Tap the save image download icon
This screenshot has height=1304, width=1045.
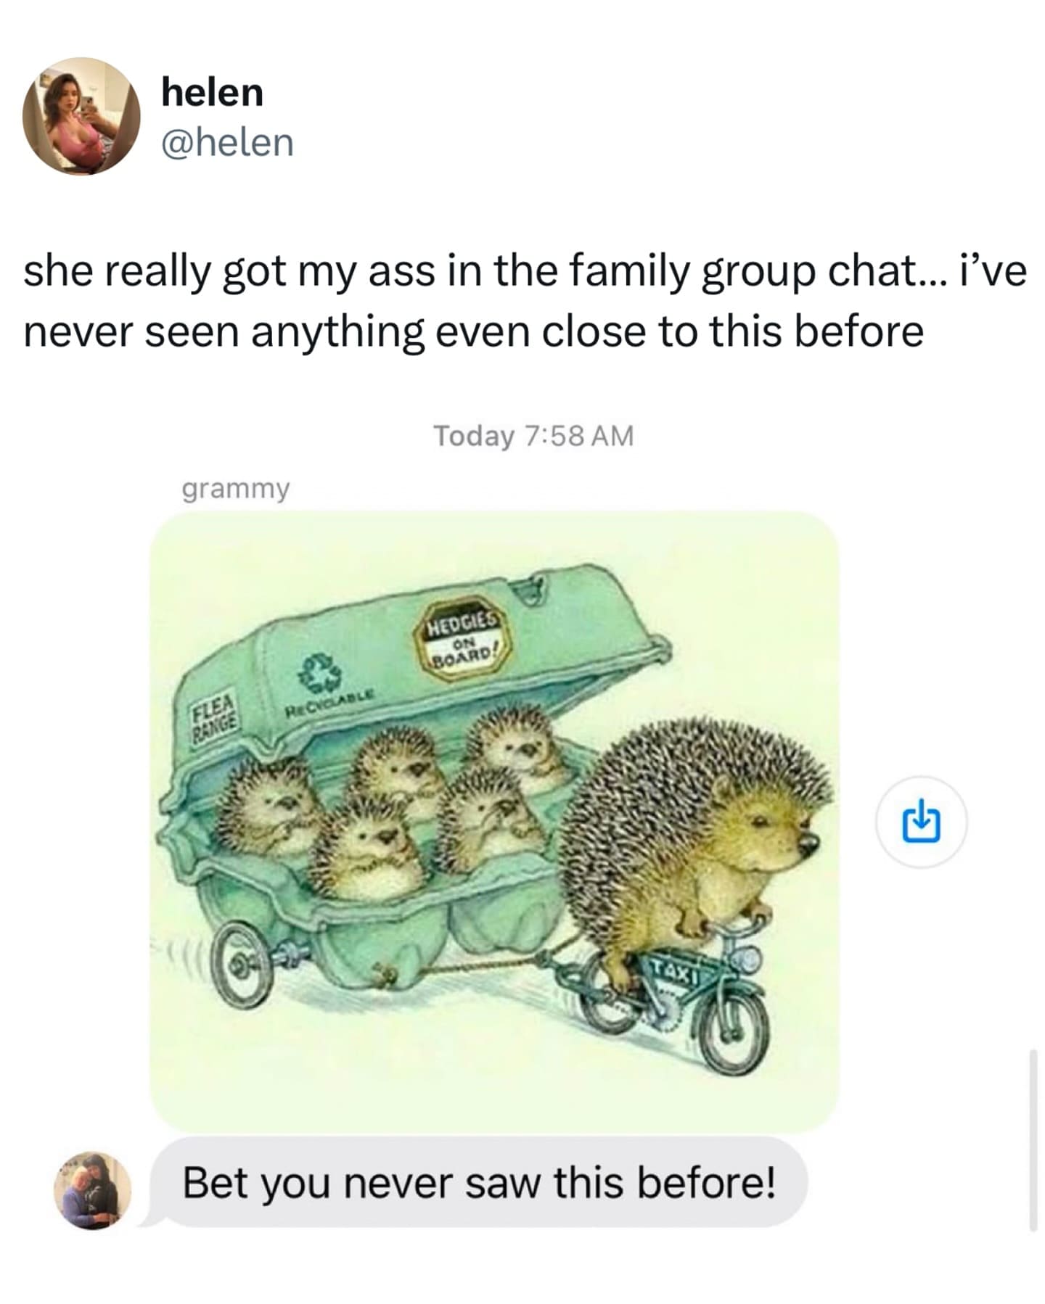[x=921, y=821]
